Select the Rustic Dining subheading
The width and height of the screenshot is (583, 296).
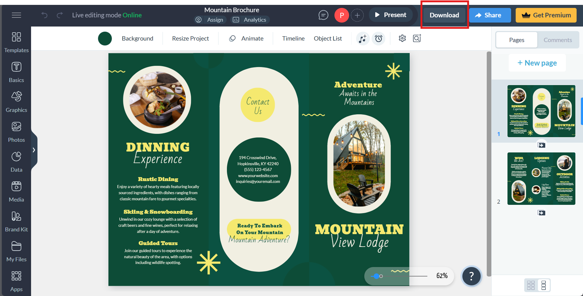point(158,179)
